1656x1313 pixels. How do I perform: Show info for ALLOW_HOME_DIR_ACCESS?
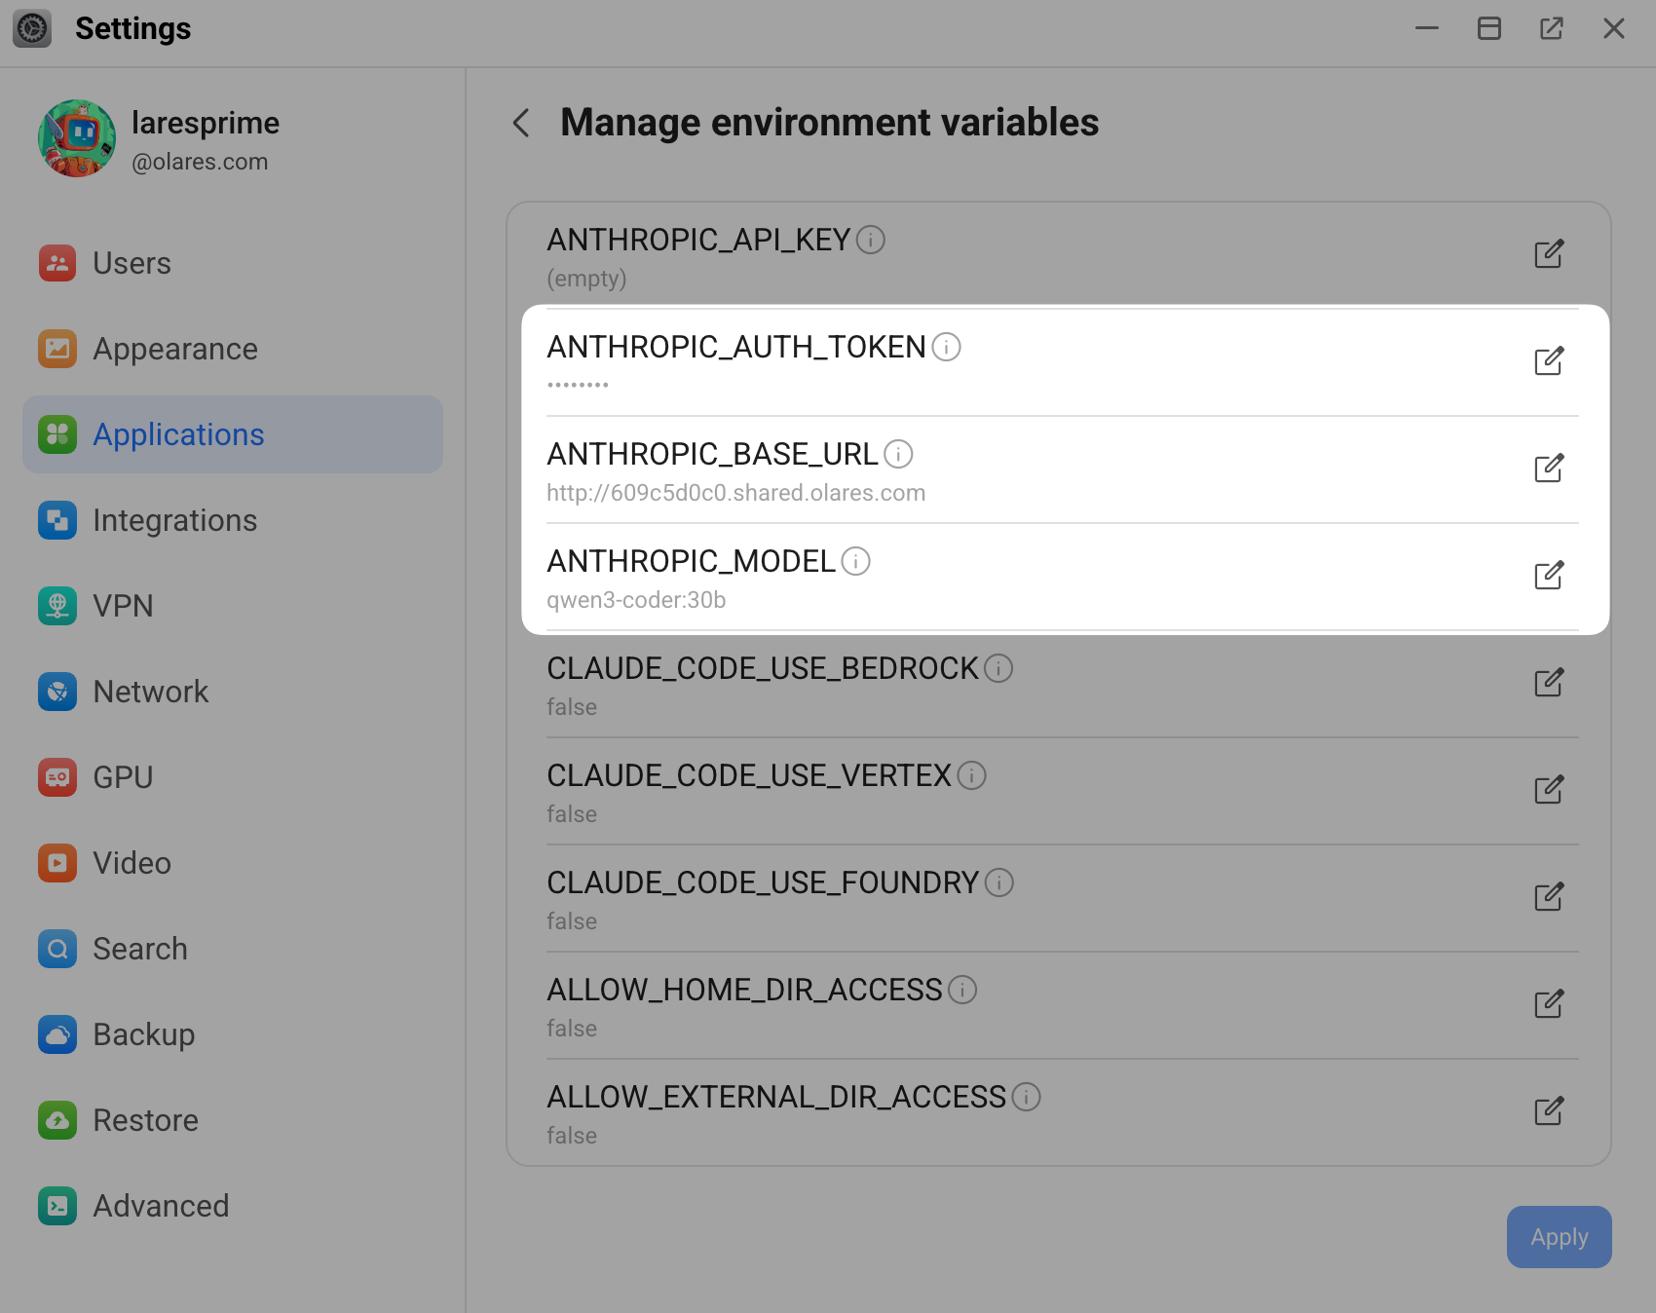[x=962, y=990]
